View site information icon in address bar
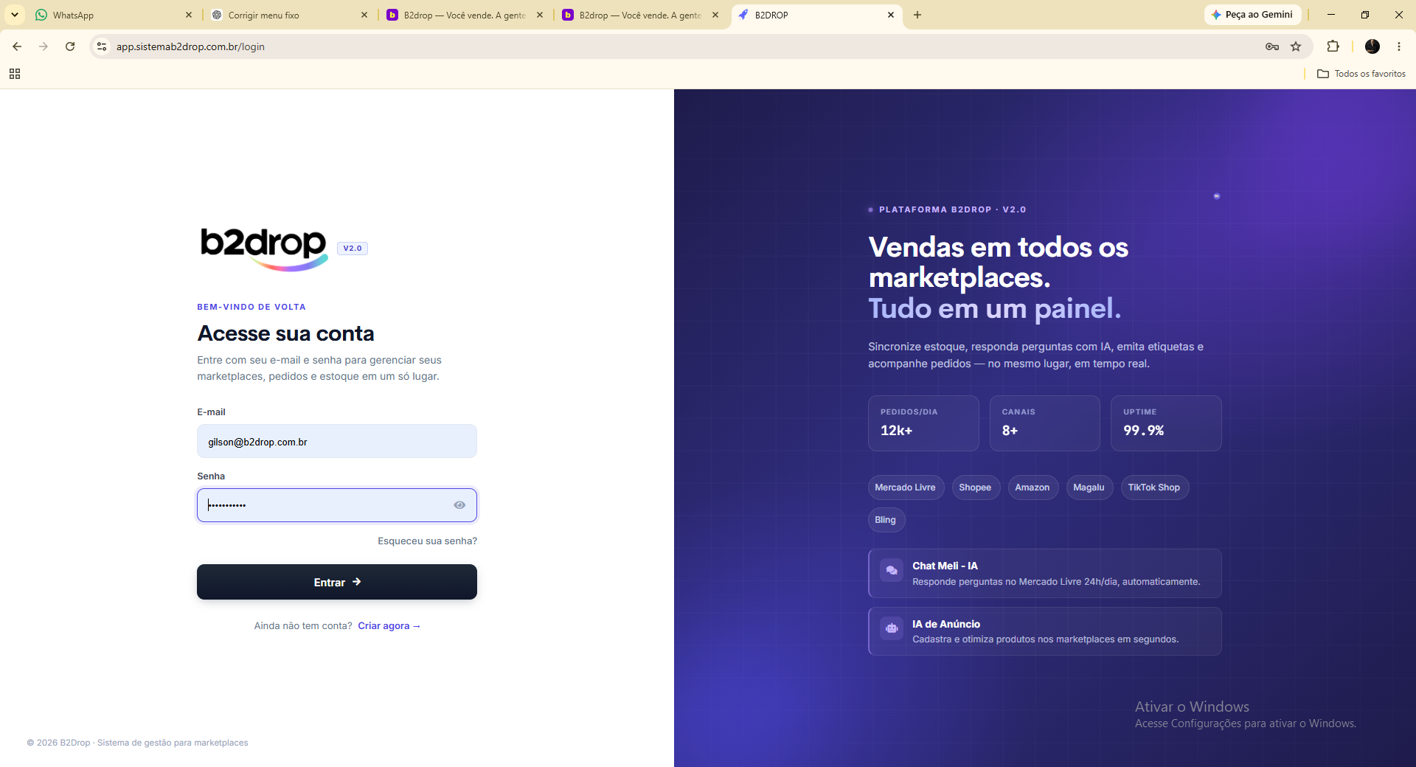The width and height of the screenshot is (1416, 767). (102, 46)
